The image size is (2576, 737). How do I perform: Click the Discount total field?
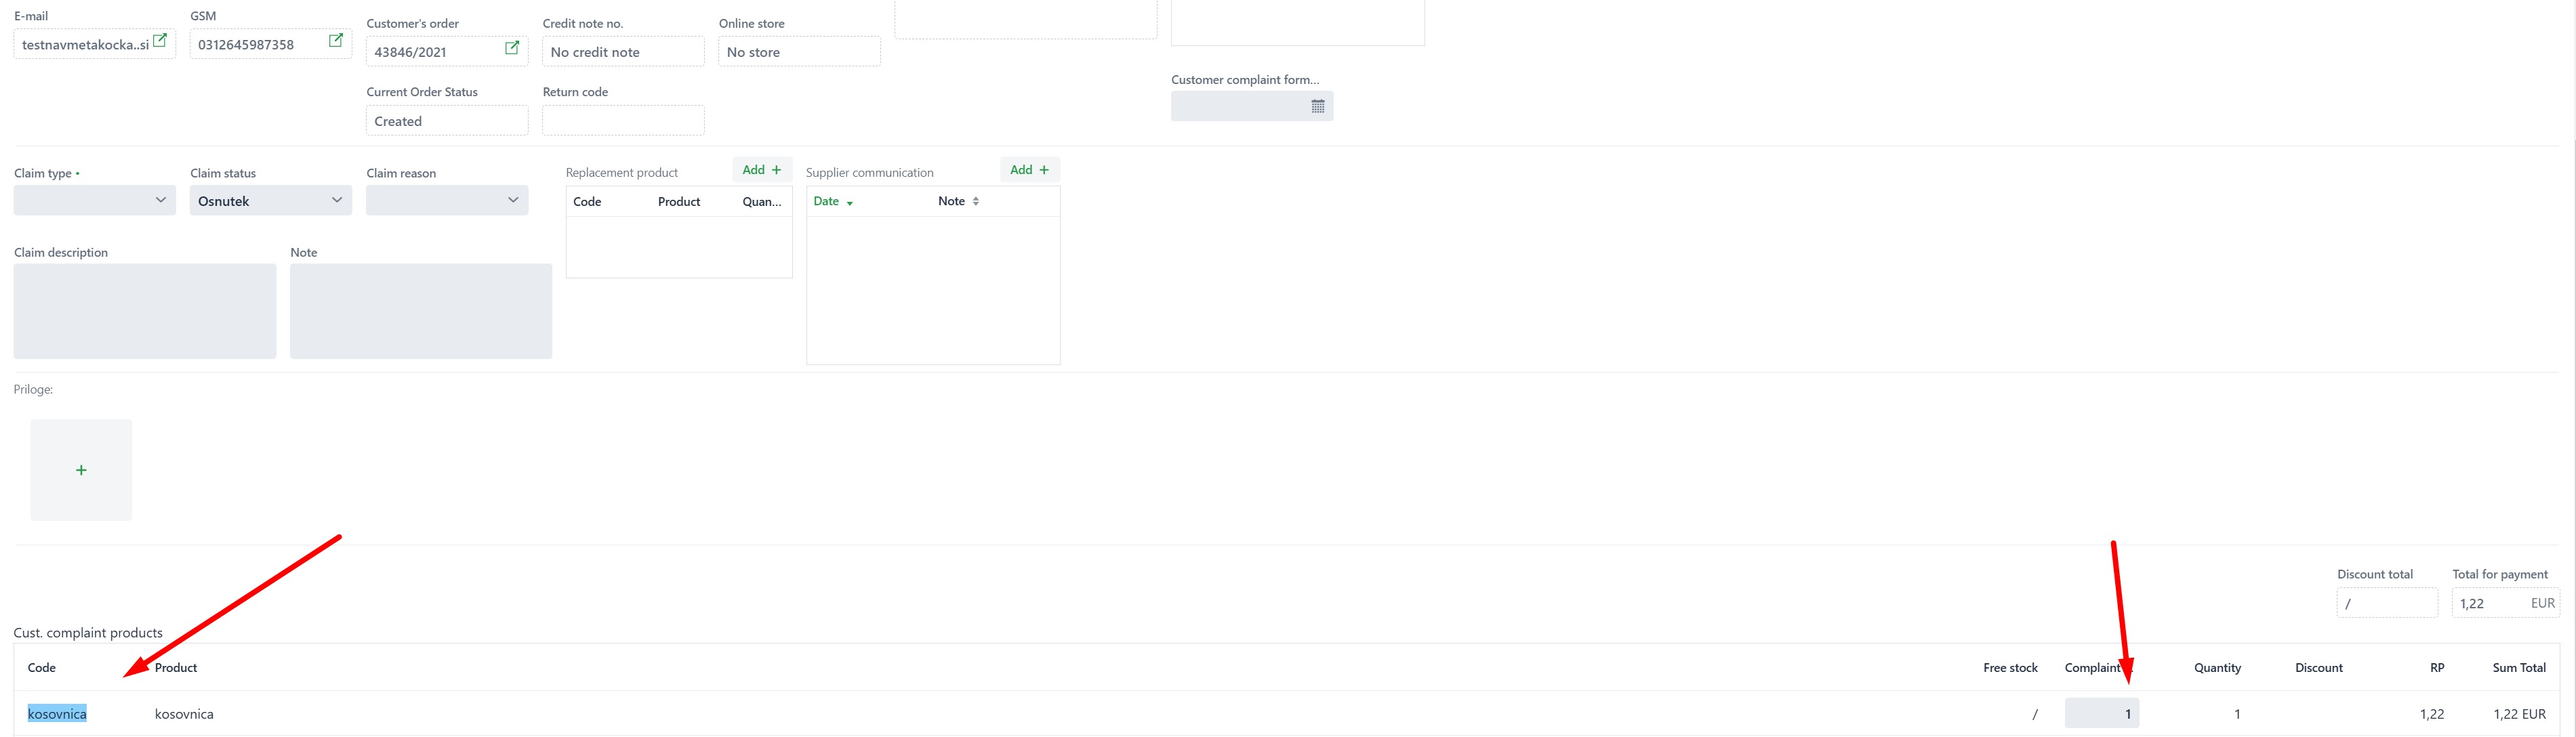point(2386,604)
